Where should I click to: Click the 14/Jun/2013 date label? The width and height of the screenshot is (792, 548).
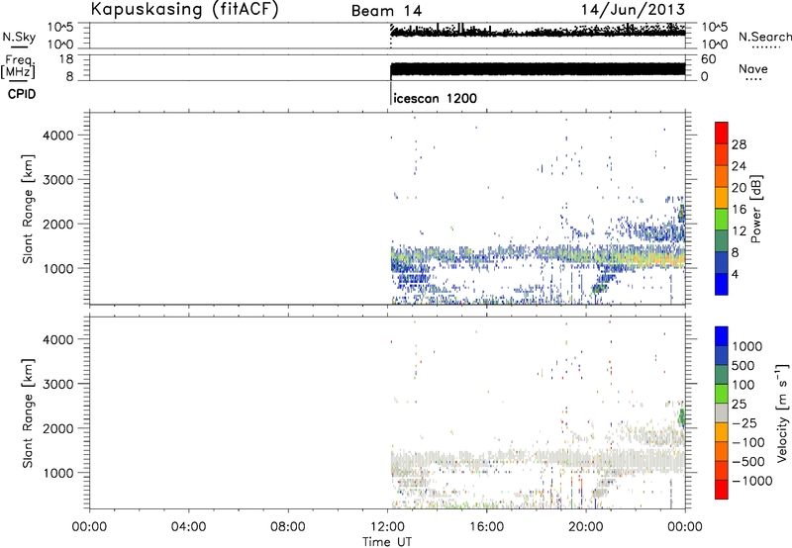633,10
